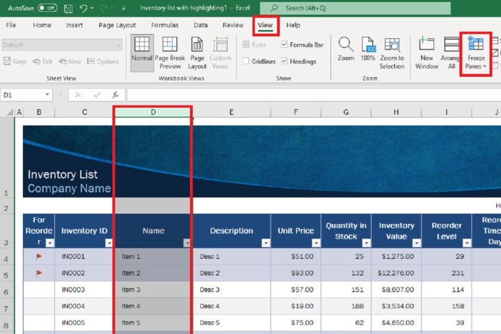501x334 pixels.
Task: Open the Name column filter dropdown
Action: pyautogui.click(x=186, y=243)
